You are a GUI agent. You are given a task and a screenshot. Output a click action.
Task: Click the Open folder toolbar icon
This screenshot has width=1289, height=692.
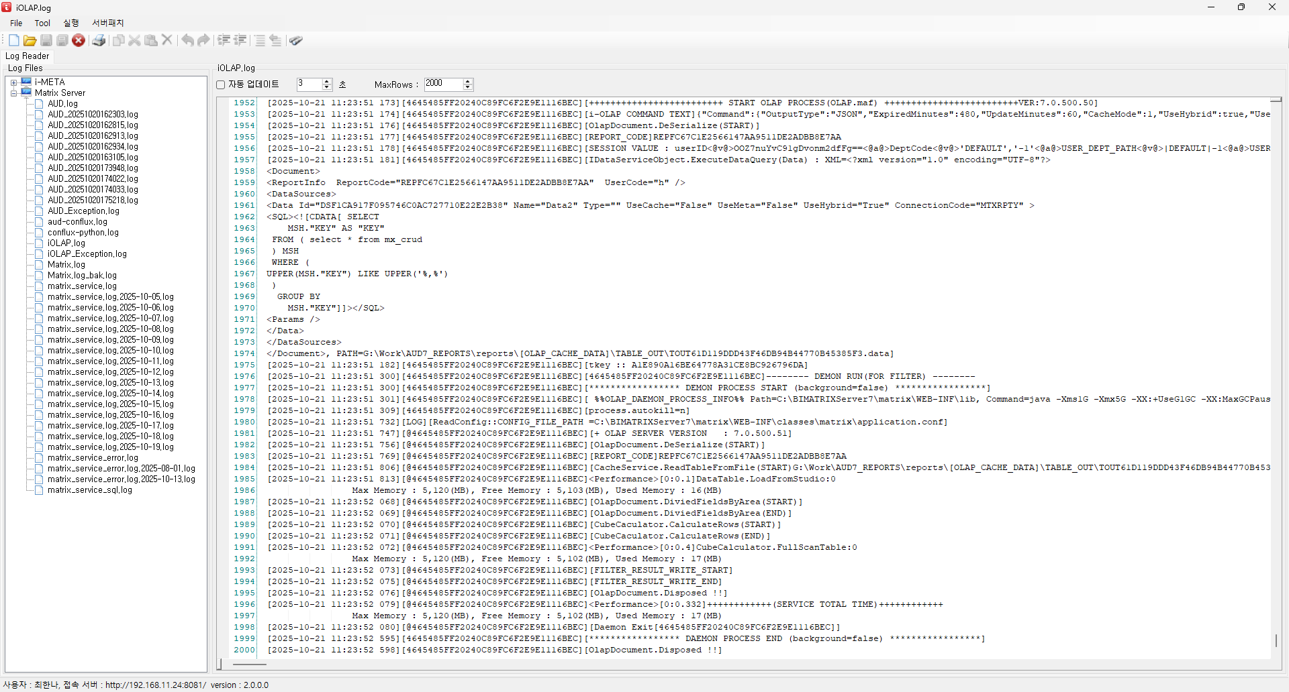pos(30,40)
